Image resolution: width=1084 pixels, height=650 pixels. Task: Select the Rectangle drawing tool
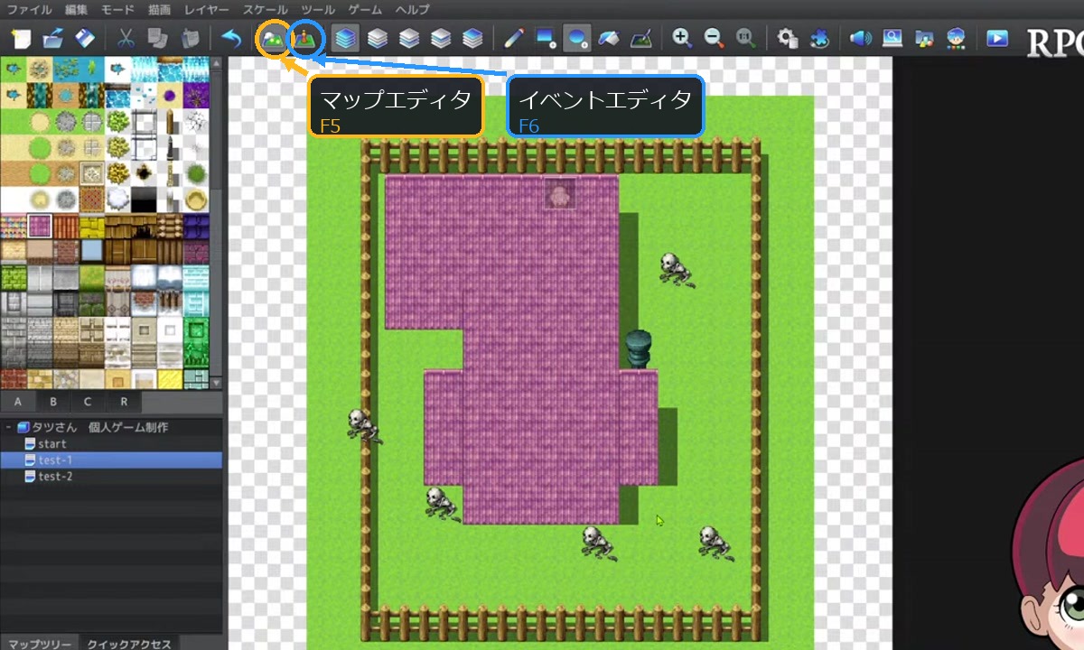click(x=546, y=39)
